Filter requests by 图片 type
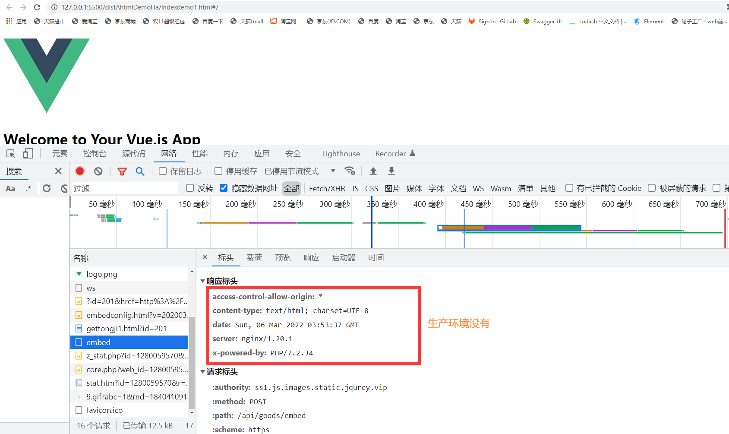The image size is (729, 434). click(x=392, y=188)
